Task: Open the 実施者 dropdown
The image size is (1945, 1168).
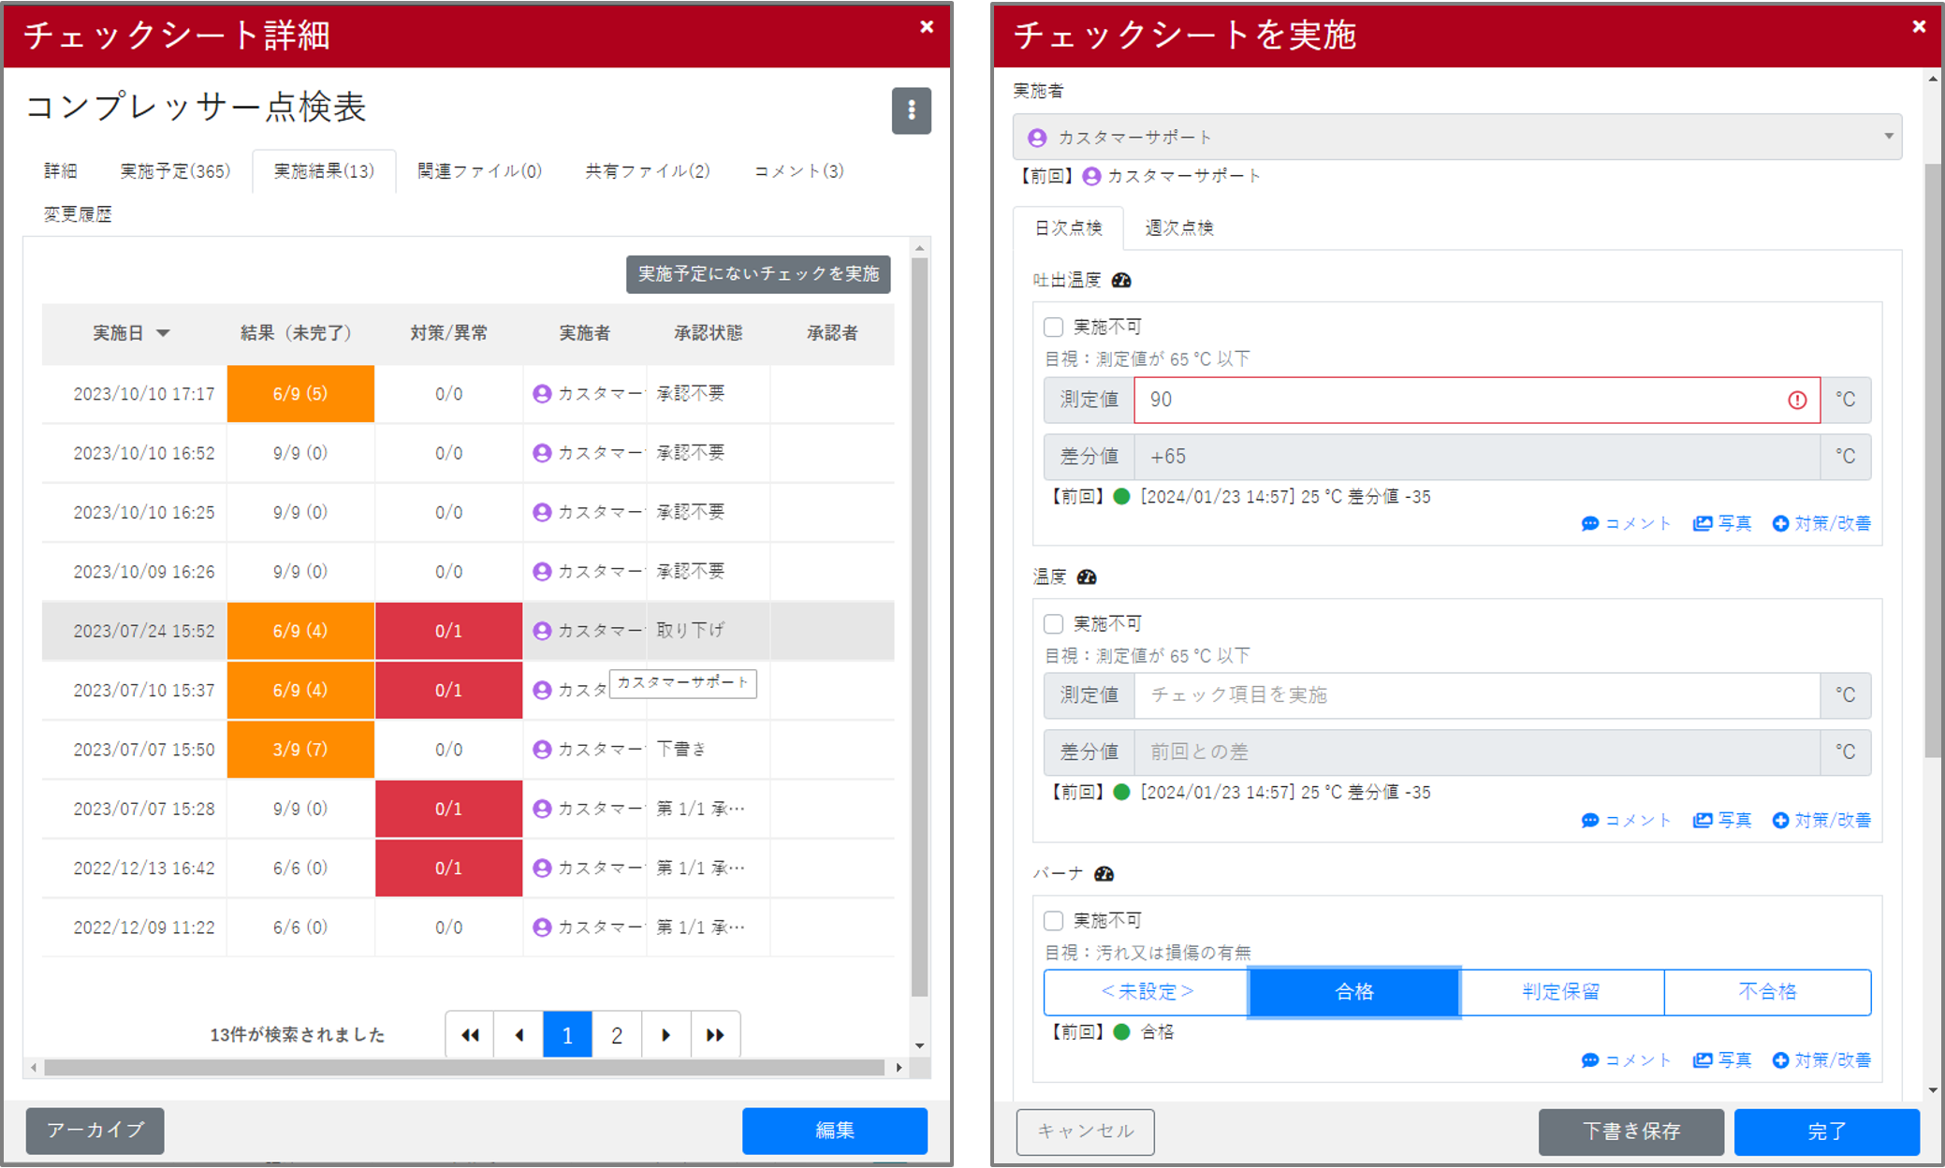Action: pyautogui.click(x=1456, y=138)
